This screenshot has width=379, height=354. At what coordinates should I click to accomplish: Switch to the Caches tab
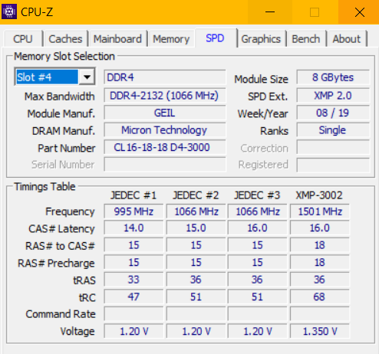(65, 39)
